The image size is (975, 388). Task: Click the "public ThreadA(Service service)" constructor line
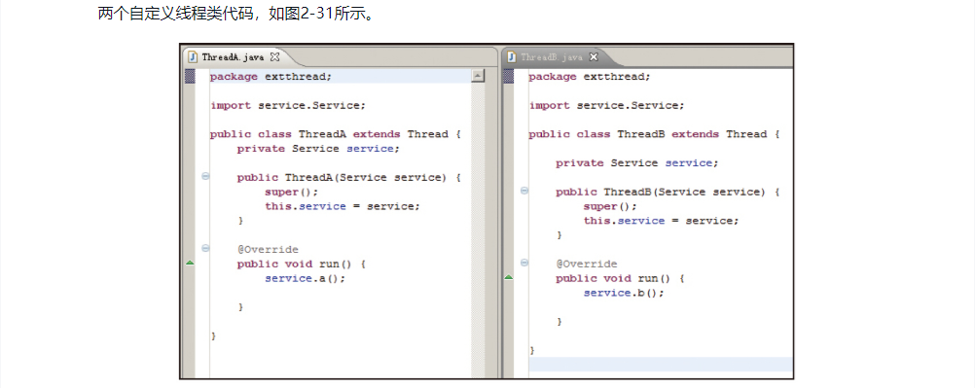[348, 177]
